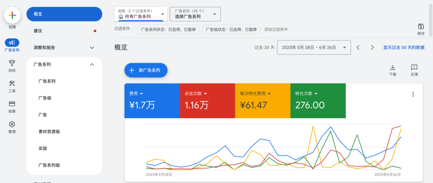Collapse the 广告系列 section in the navigation panel
433x183 pixels.
[x=92, y=65]
